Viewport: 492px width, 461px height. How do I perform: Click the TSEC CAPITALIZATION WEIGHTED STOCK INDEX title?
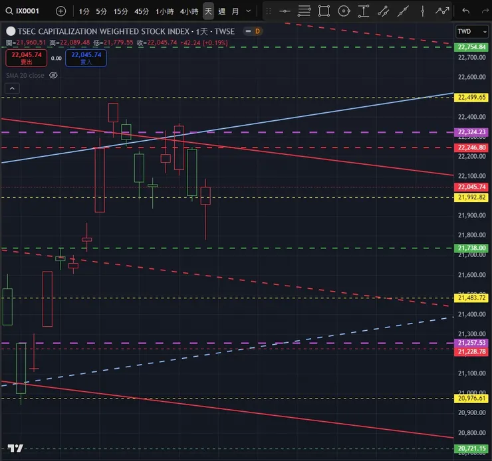pyautogui.click(x=104, y=31)
